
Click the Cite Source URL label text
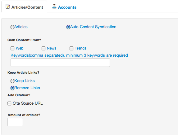pyautogui.click(x=28, y=103)
